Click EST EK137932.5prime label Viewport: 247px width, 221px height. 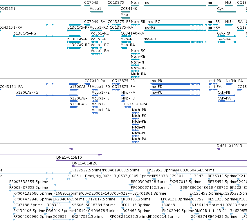point(85,170)
